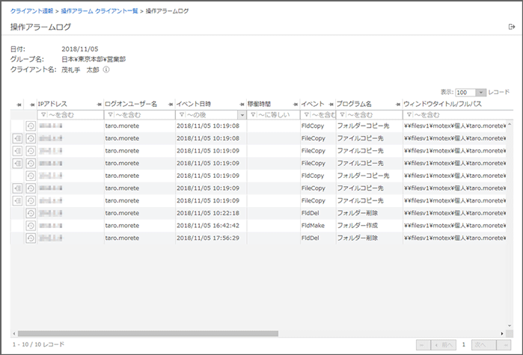Screen dimensions: 523x355
Task: Sort by イベント column header
Action: coord(312,104)
